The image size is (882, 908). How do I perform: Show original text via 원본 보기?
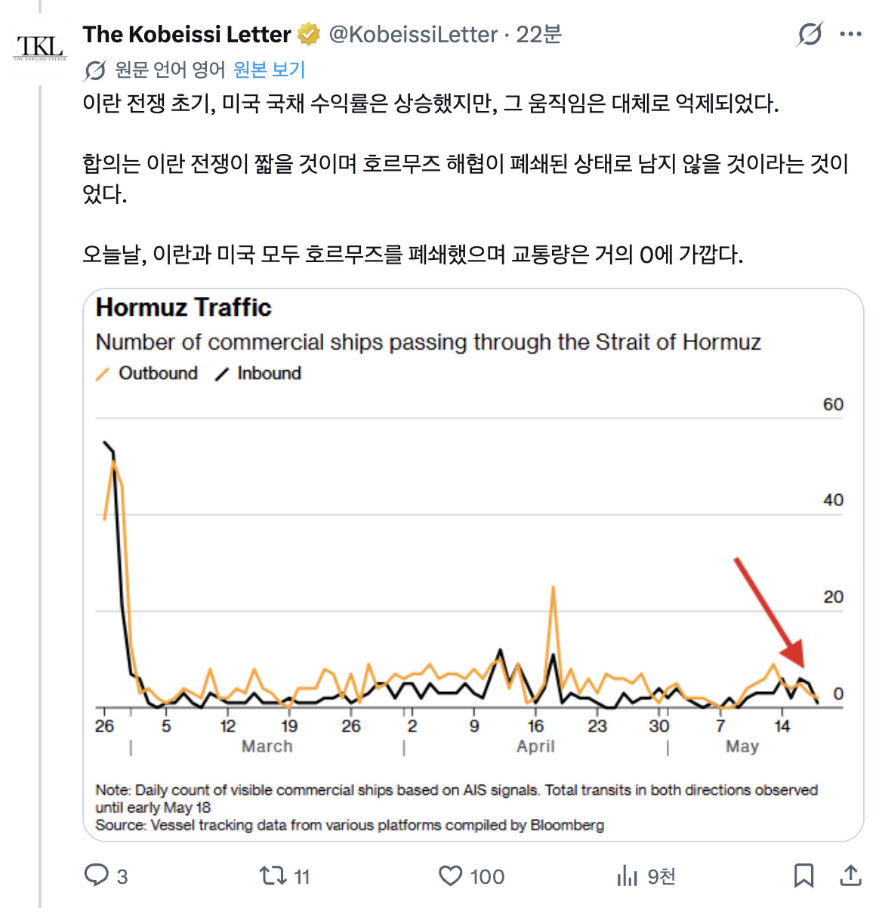[269, 69]
